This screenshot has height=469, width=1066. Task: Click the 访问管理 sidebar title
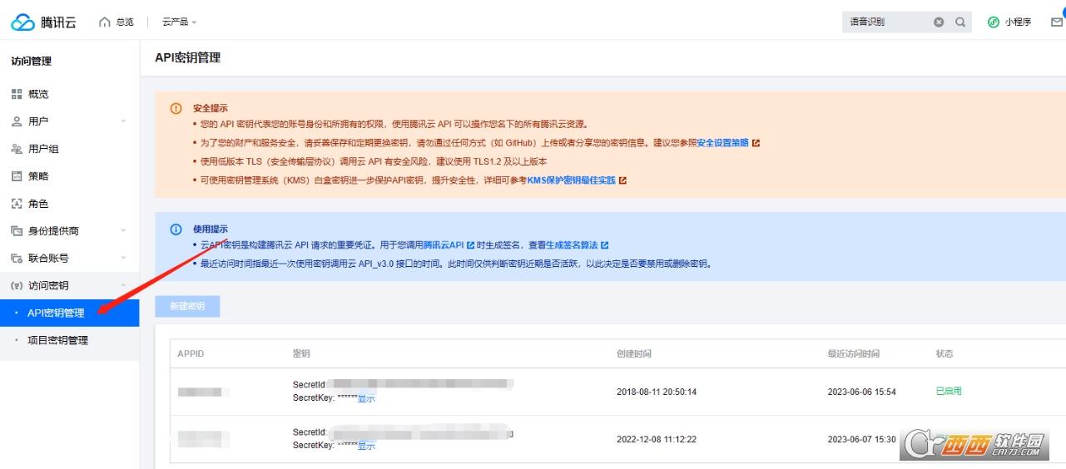pyautogui.click(x=32, y=61)
